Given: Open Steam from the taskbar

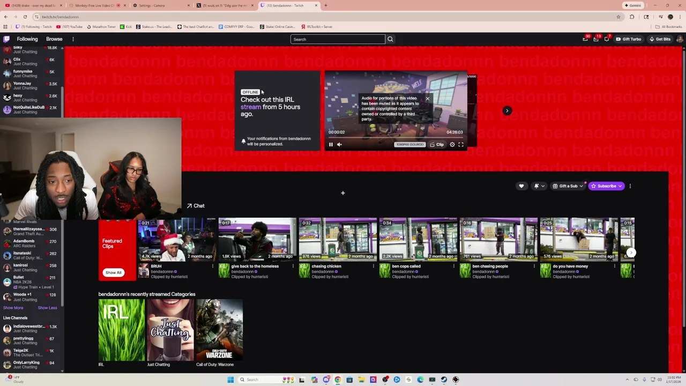Looking at the screenshot, I should pyautogui.click(x=444, y=380).
